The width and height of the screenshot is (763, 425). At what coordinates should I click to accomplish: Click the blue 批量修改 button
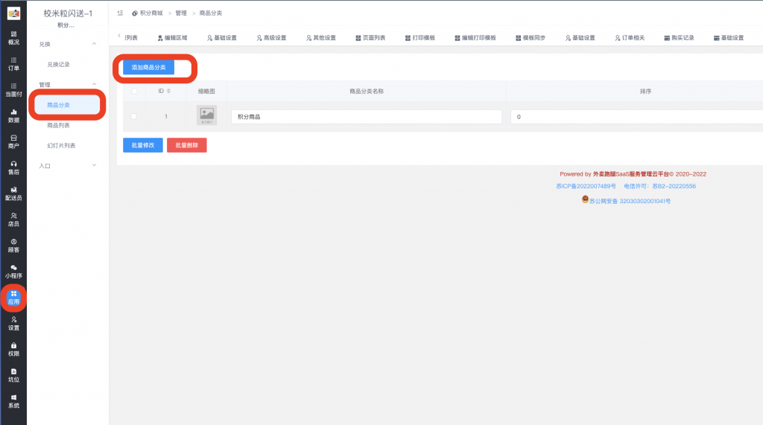[x=142, y=145]
